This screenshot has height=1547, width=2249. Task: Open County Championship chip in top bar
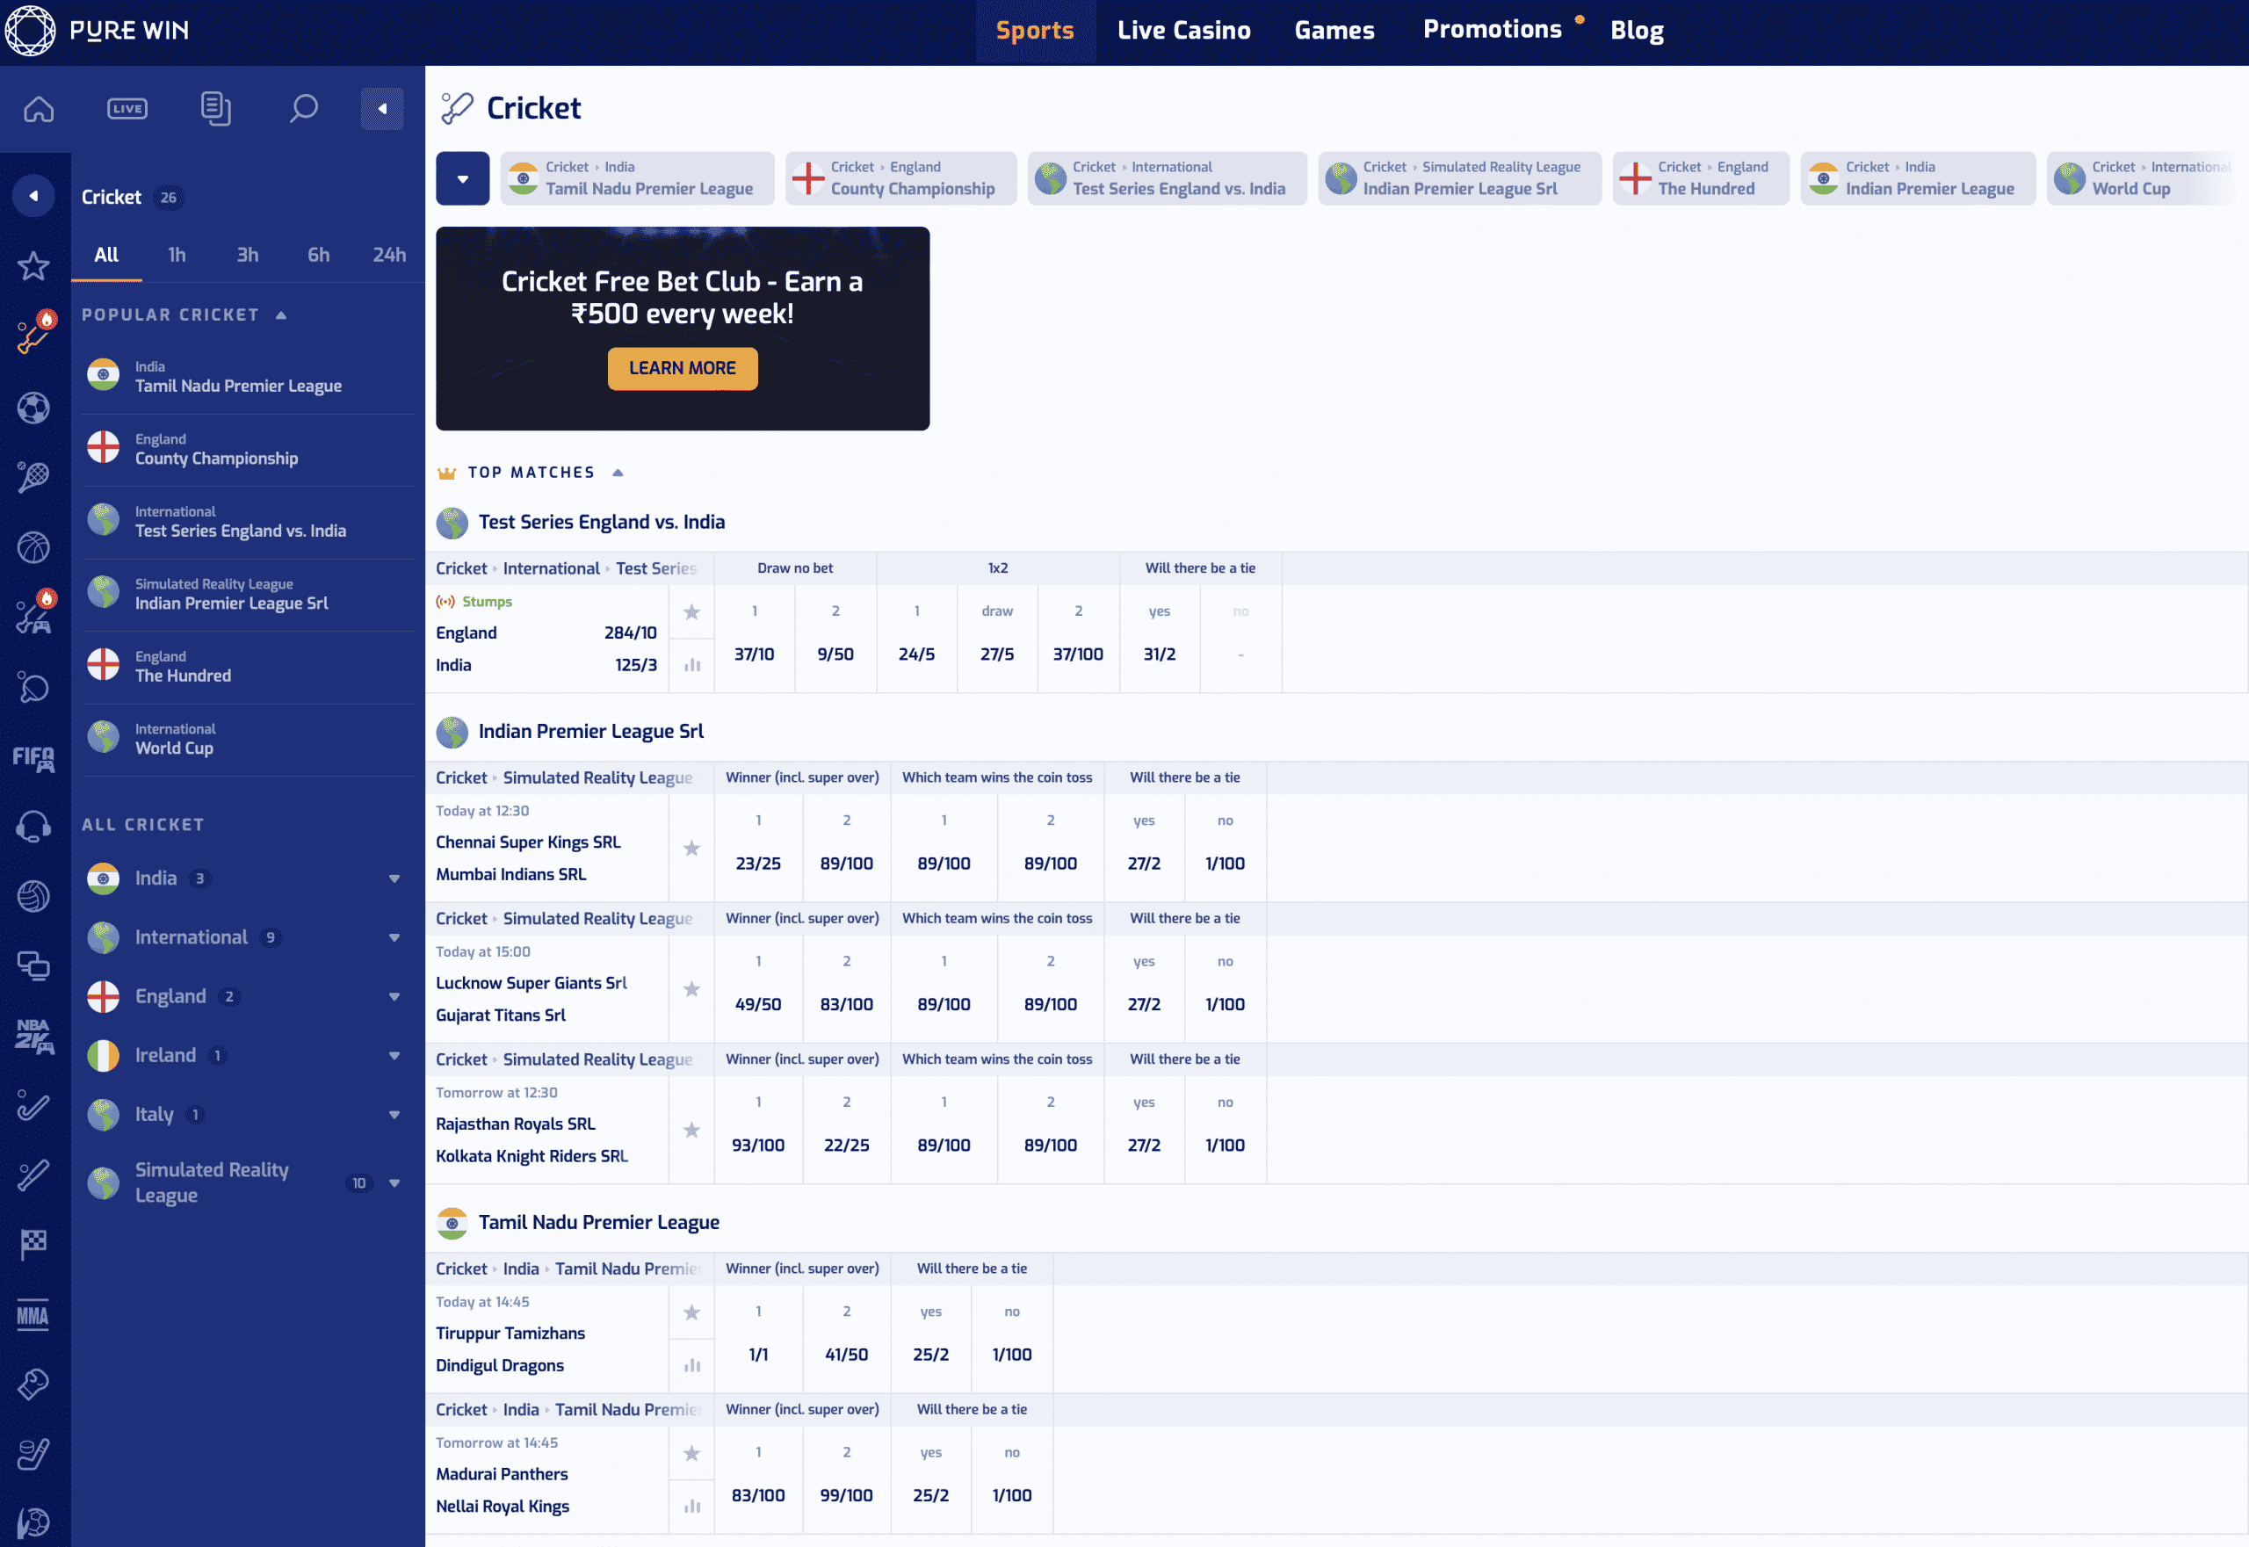coord(900,178)
